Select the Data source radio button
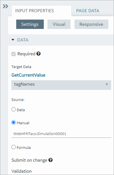The image size is (114, 175). point(14,109)
